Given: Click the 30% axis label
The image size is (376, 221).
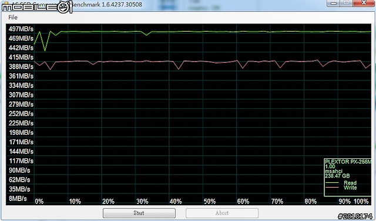Looking at the screenshot, I should point(142,201).
